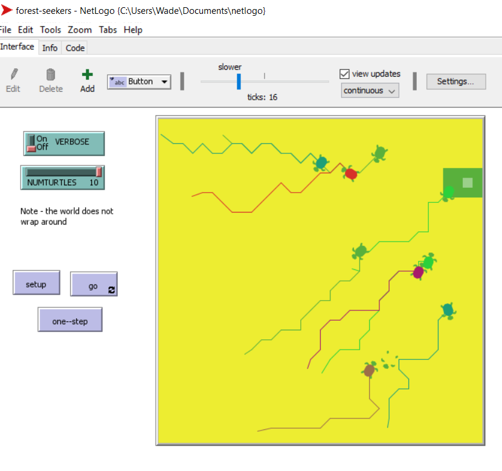Switch to the Info tab
502x471 pixels.
point(50,48)
